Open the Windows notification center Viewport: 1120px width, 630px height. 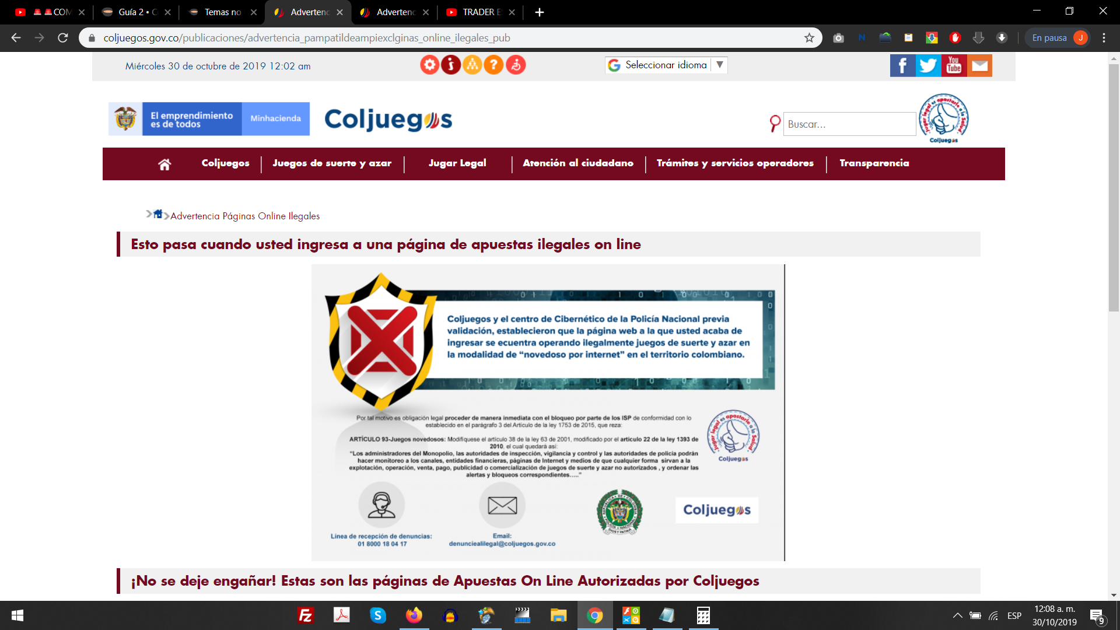(1097, 616)
